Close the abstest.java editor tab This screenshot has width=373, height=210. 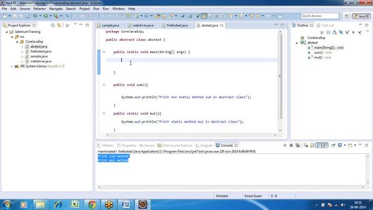point(221,25)
